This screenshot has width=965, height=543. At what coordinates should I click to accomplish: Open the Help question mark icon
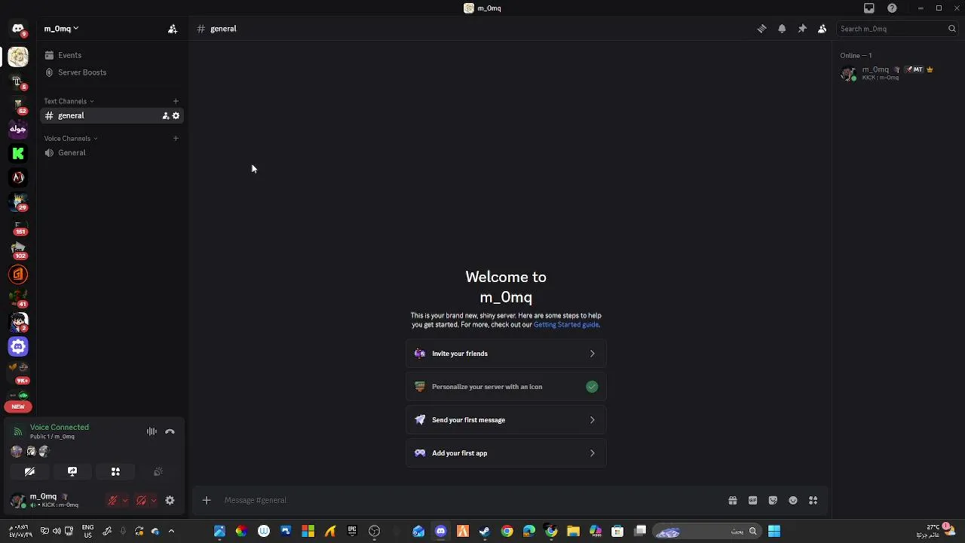coord(892,8)
